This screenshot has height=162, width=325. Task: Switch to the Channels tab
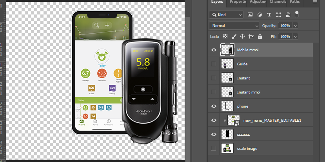[x=278, y=2]
